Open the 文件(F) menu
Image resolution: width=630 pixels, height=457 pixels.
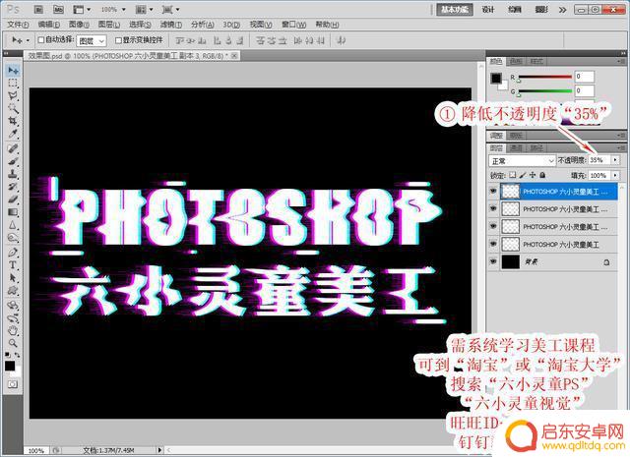(18, 25)
